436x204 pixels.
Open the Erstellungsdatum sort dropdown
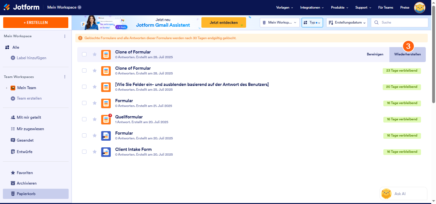(x=347, y=23)
